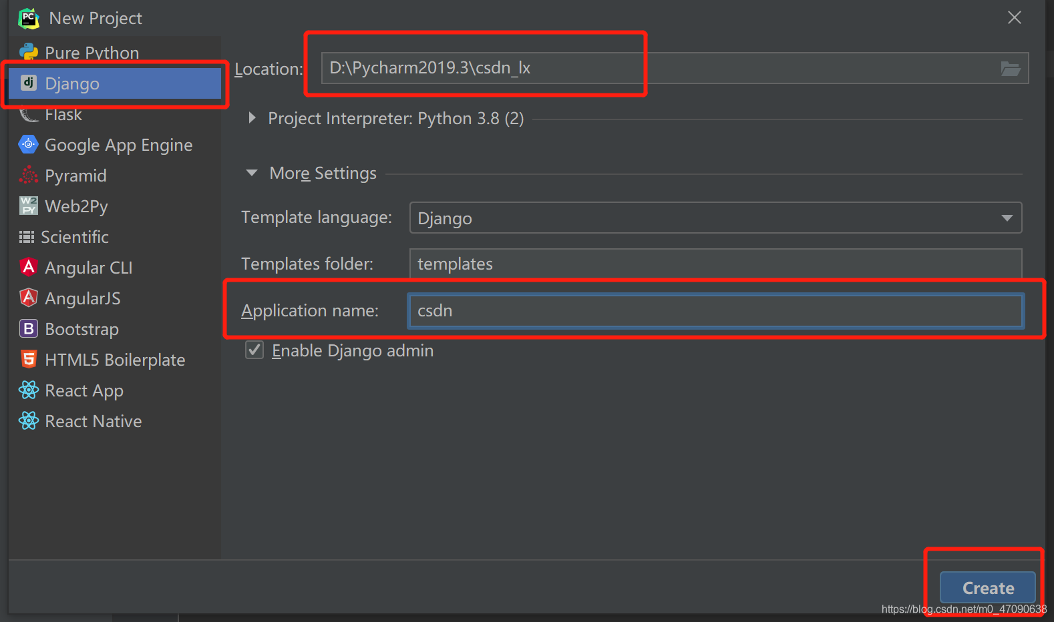Image resolution: width=1054 pixels, height=622 pixels.
Task: Click the Location path field
Action: tap(675, 68)
